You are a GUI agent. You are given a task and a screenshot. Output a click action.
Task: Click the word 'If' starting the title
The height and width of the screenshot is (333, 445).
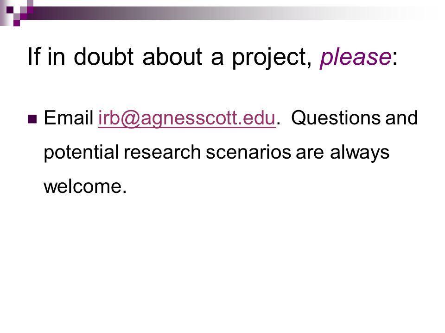coord(34,56)
